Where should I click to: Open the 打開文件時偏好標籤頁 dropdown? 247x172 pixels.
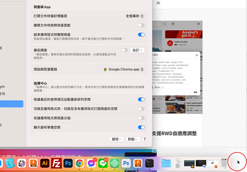coord(135,16)
